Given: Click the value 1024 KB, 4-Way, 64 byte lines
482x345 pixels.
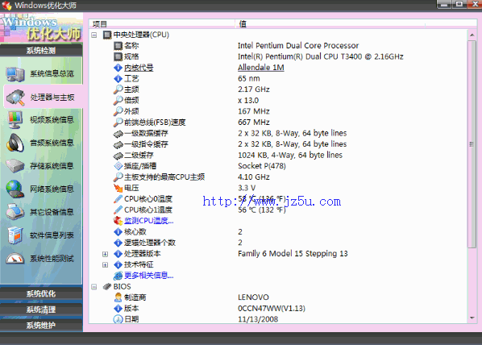Looking at the screenshot, I should (x=290, y=156).
